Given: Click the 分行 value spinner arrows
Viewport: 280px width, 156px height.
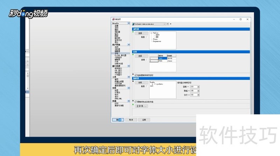Looking at the screenshot, I should tap(198, 95).
